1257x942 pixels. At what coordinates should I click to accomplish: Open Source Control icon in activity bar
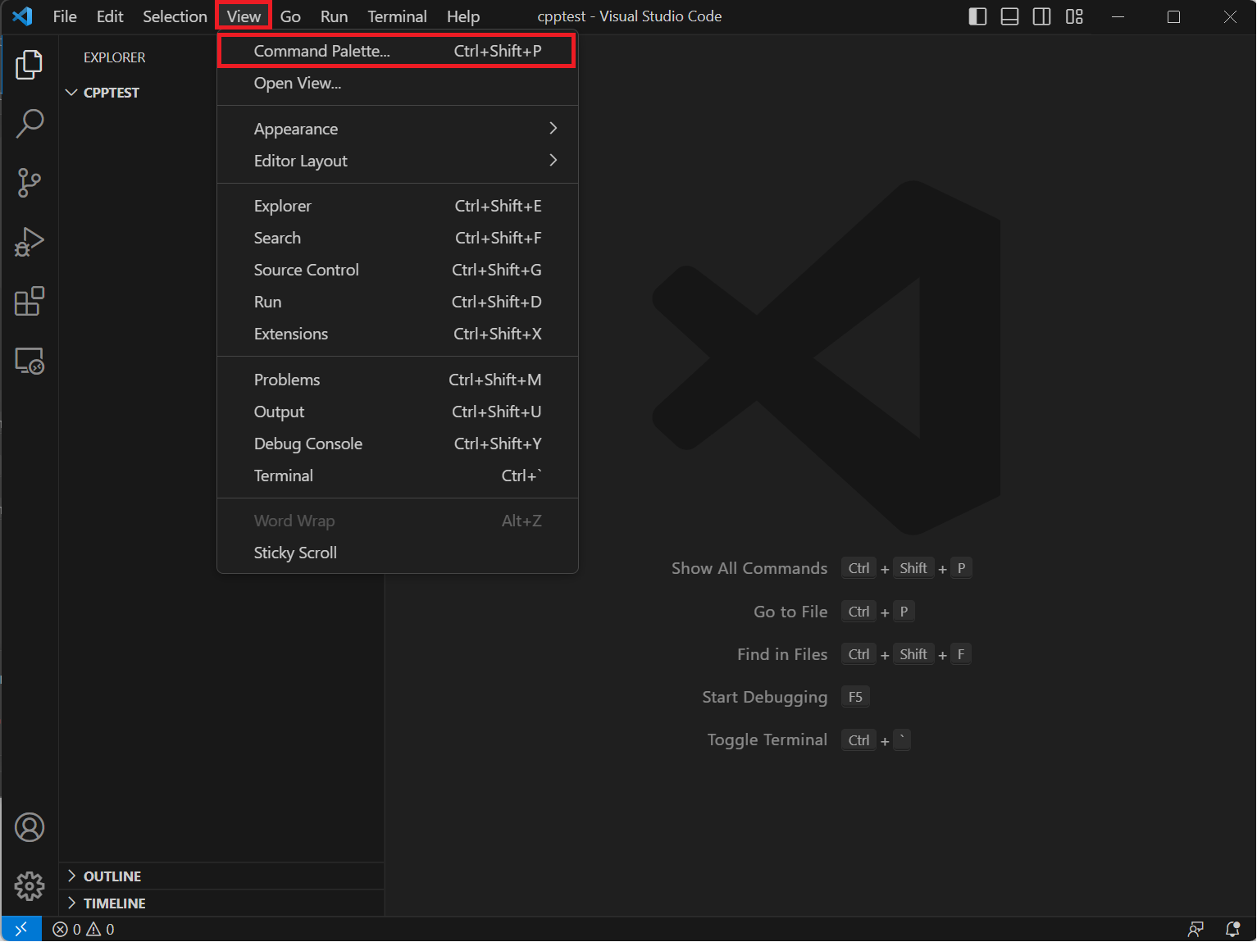coord(30,183)
